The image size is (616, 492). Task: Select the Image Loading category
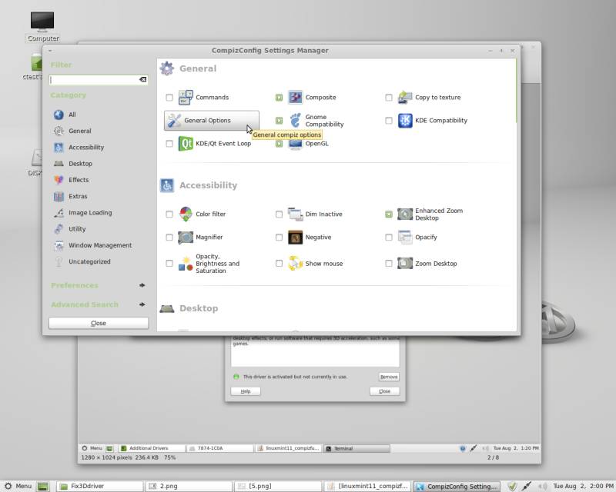pyautogui.click(x=83, y=213)
